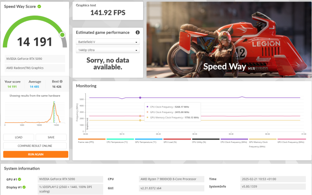The width and height of the screenshot is (312, 195).
Task: Click the purple CPU clock data point marker
Action: pos(140,98)
